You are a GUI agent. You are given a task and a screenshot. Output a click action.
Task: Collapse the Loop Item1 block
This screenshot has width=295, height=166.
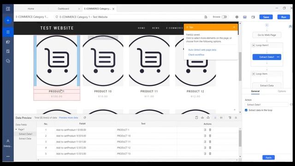[x=254, y=45]
